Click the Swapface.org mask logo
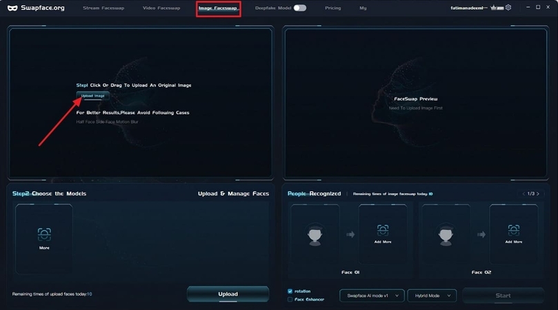The width and height of the screenshot is (558, 310). [x=12, y=8]
